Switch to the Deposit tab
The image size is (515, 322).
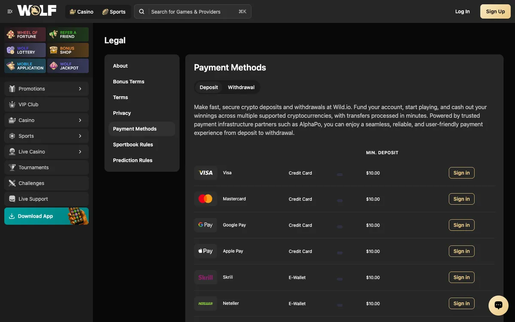(x=209, y=87)
